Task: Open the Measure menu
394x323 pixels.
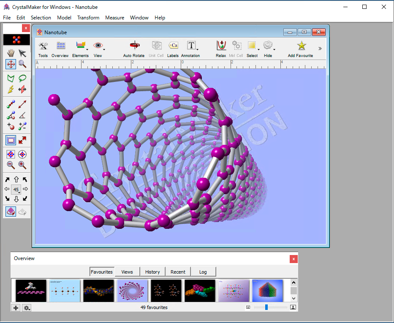Action: [x=114, y=18]
